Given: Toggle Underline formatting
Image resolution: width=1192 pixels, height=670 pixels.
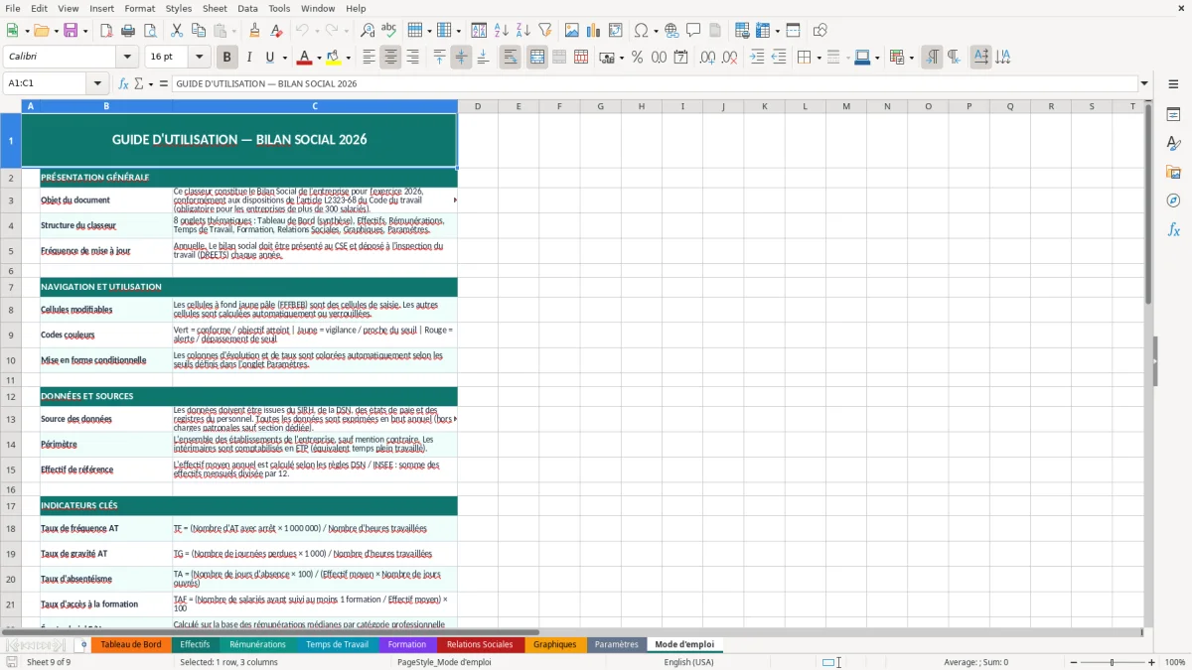Looking at the screenshot, I should [270, 58].
